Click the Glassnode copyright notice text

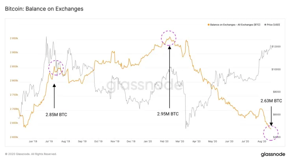[x=31, y=154]
